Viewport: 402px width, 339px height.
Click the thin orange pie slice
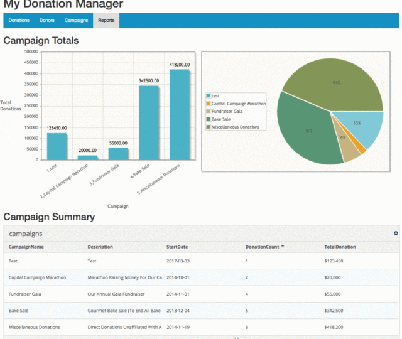[362, 149]
